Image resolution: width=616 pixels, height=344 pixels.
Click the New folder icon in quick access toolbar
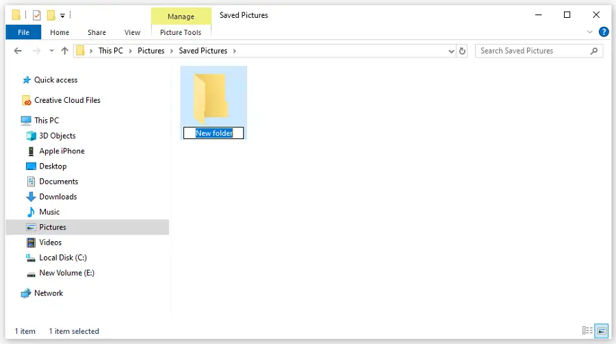tap(51, 15)
